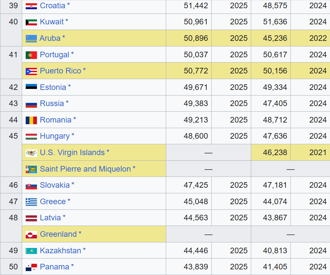Click the Saint Pierre and Miquelon flag
330x275 pixels.
[31, 169]
